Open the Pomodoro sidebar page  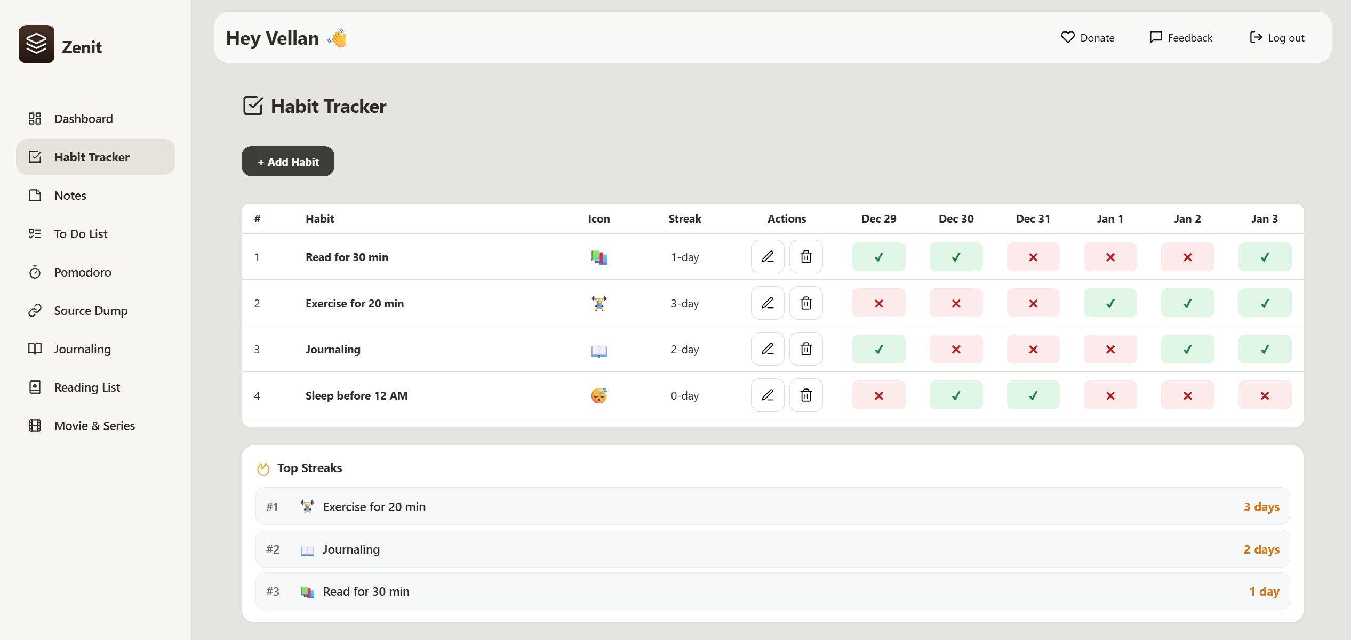[x=82, y=272]
